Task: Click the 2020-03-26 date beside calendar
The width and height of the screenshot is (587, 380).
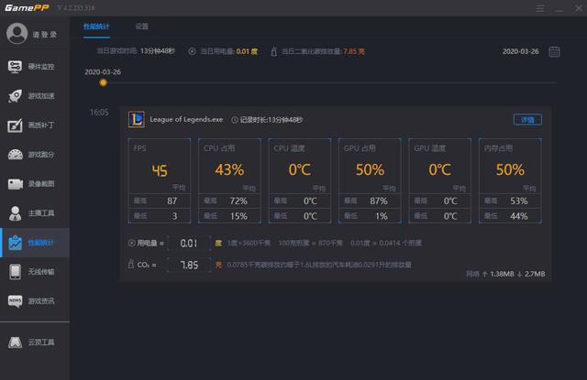Action: pyautogui.click(x=520, y=51)
